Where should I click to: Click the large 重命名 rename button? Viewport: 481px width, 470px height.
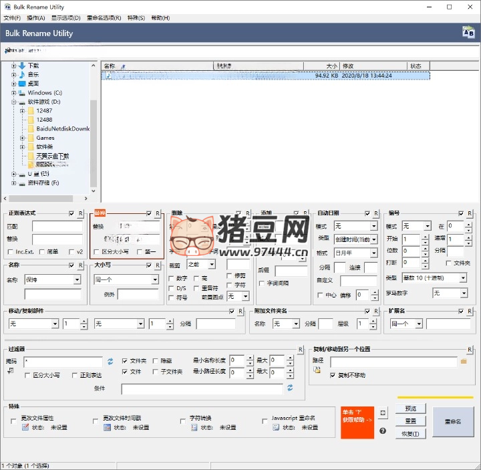[453, 421]
